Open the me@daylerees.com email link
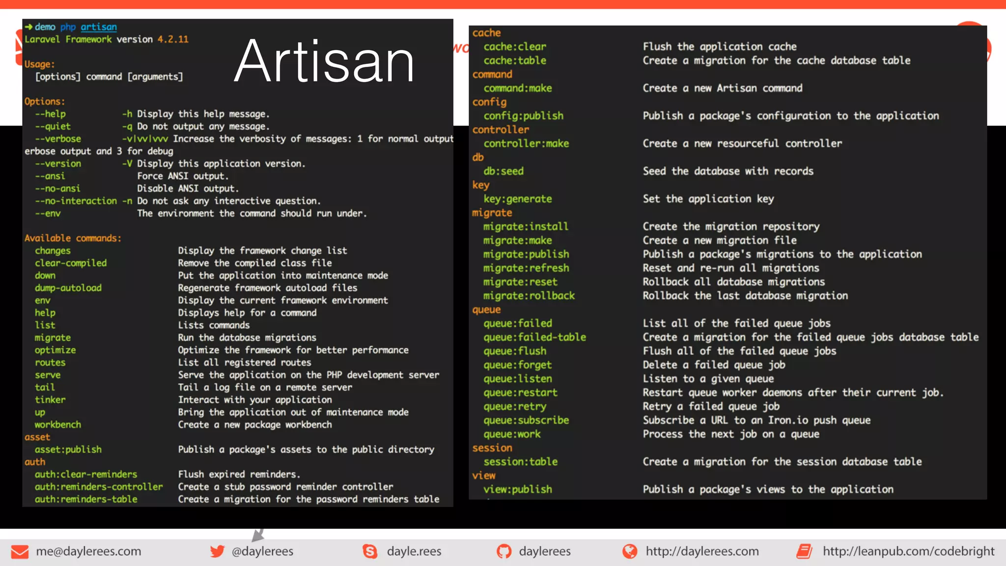This screenshot has height=566, width=1006. tap(88, 551)
